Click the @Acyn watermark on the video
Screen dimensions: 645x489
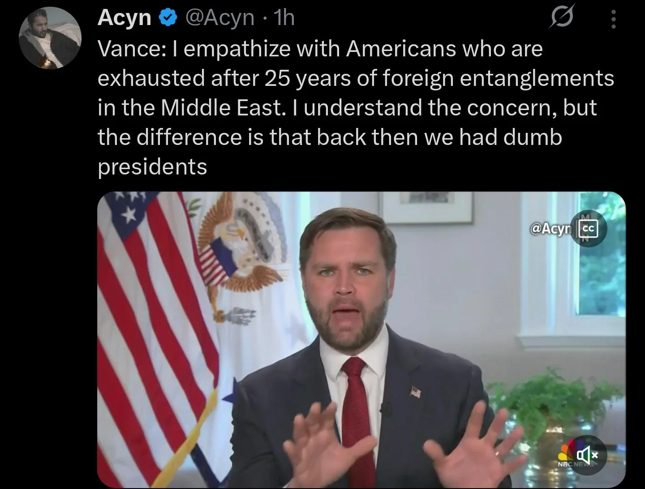coord(551,229)
